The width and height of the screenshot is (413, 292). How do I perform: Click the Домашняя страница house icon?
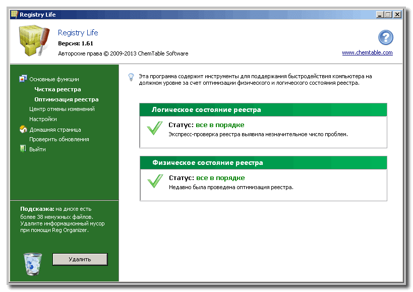(23, 129)
